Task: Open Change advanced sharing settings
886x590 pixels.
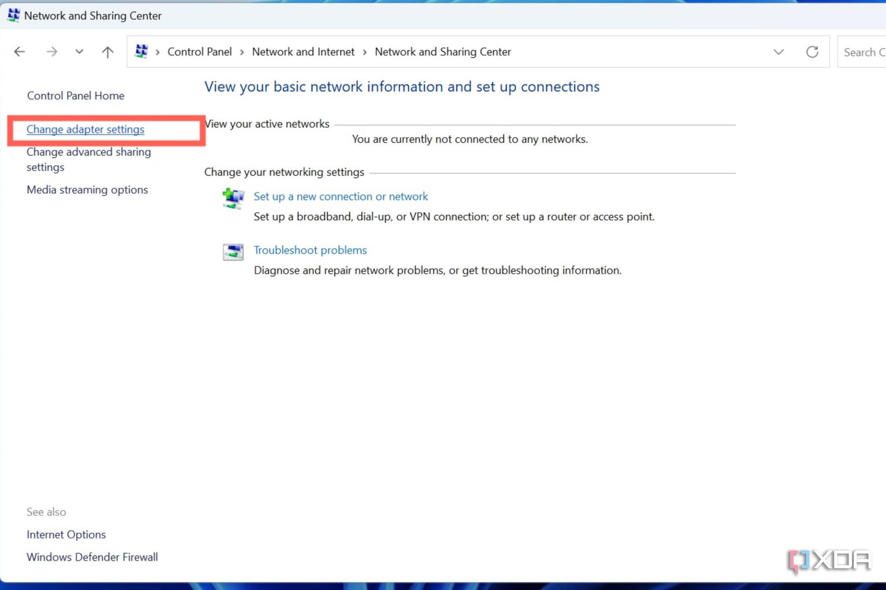Action: pos(89,159)
